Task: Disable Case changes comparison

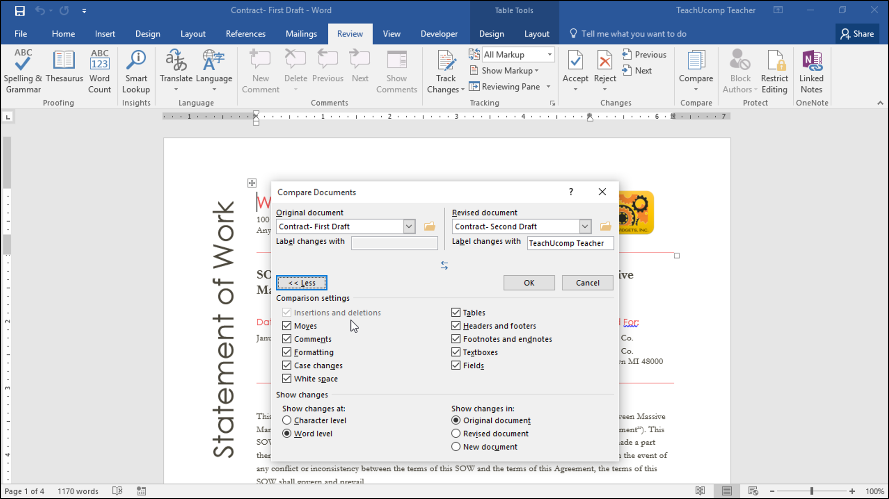Action: [287, 366]
